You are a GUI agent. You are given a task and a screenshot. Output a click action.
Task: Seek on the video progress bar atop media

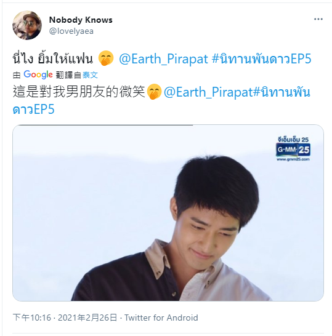(168, 125)
